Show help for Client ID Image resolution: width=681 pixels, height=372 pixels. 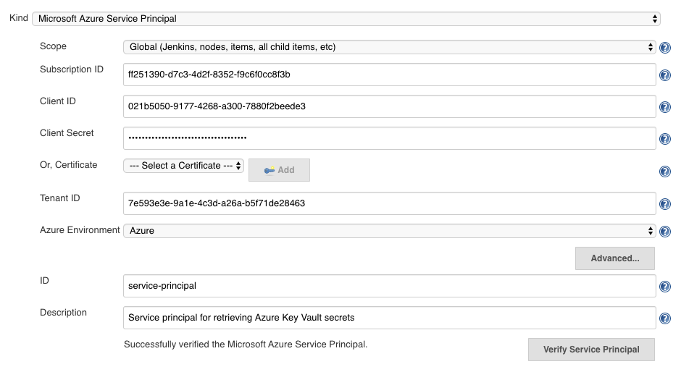(x=664, y=107)
